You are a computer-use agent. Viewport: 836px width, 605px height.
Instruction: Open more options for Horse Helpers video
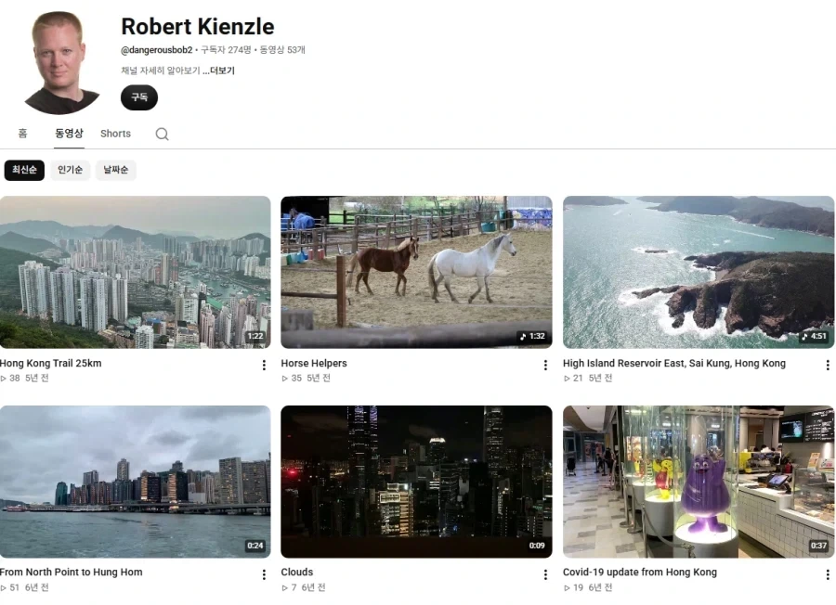point(545,365)
